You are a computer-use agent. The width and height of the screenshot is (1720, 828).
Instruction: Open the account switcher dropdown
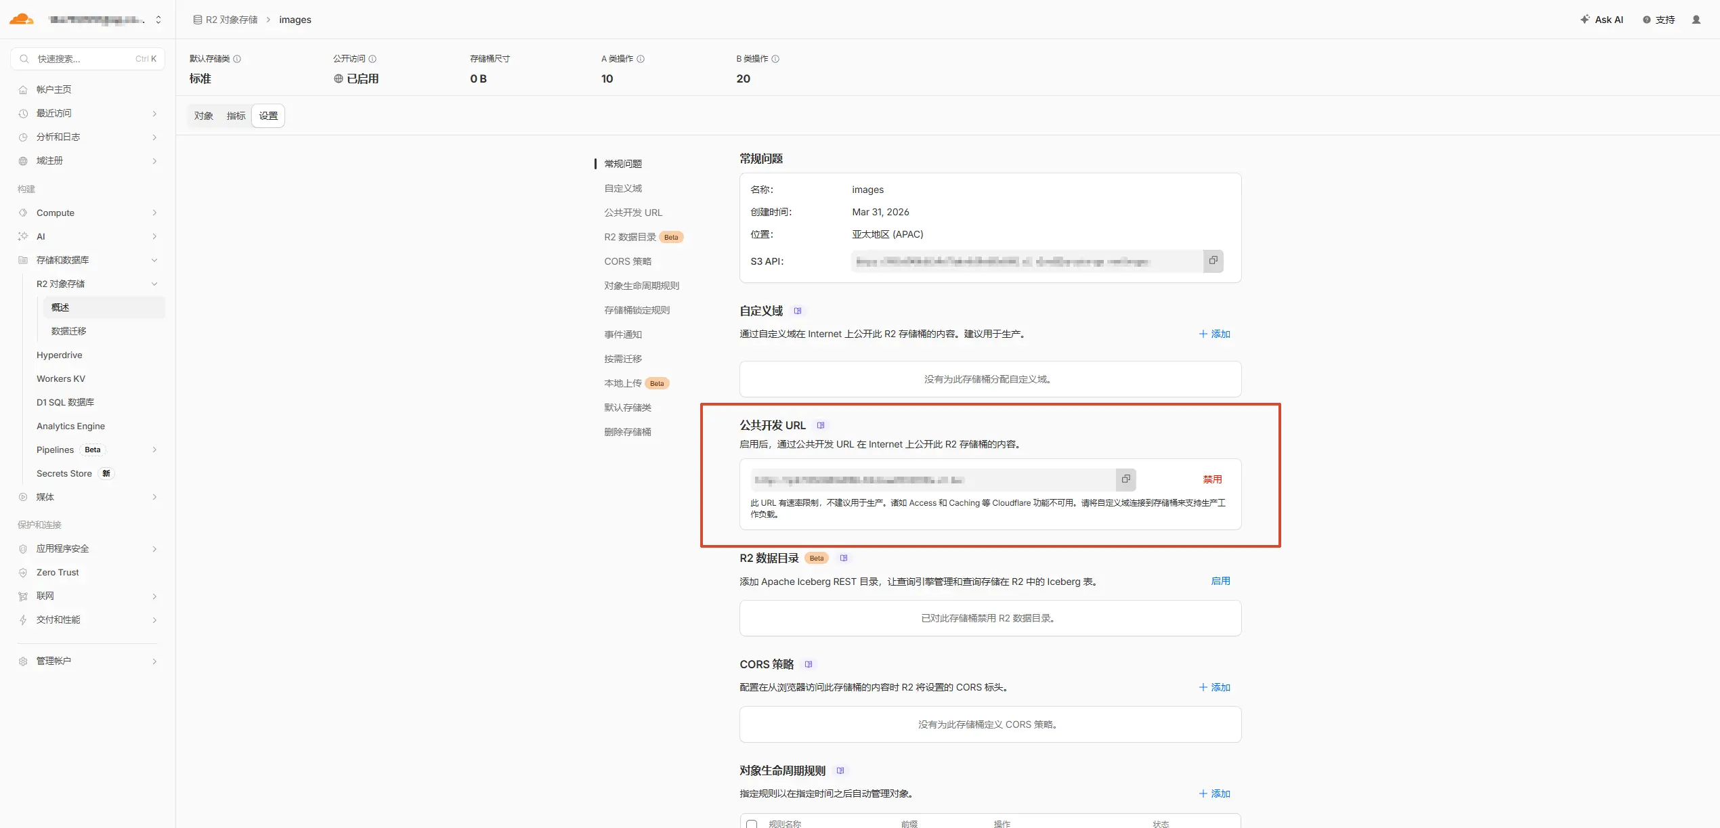[x=158, y=20]
